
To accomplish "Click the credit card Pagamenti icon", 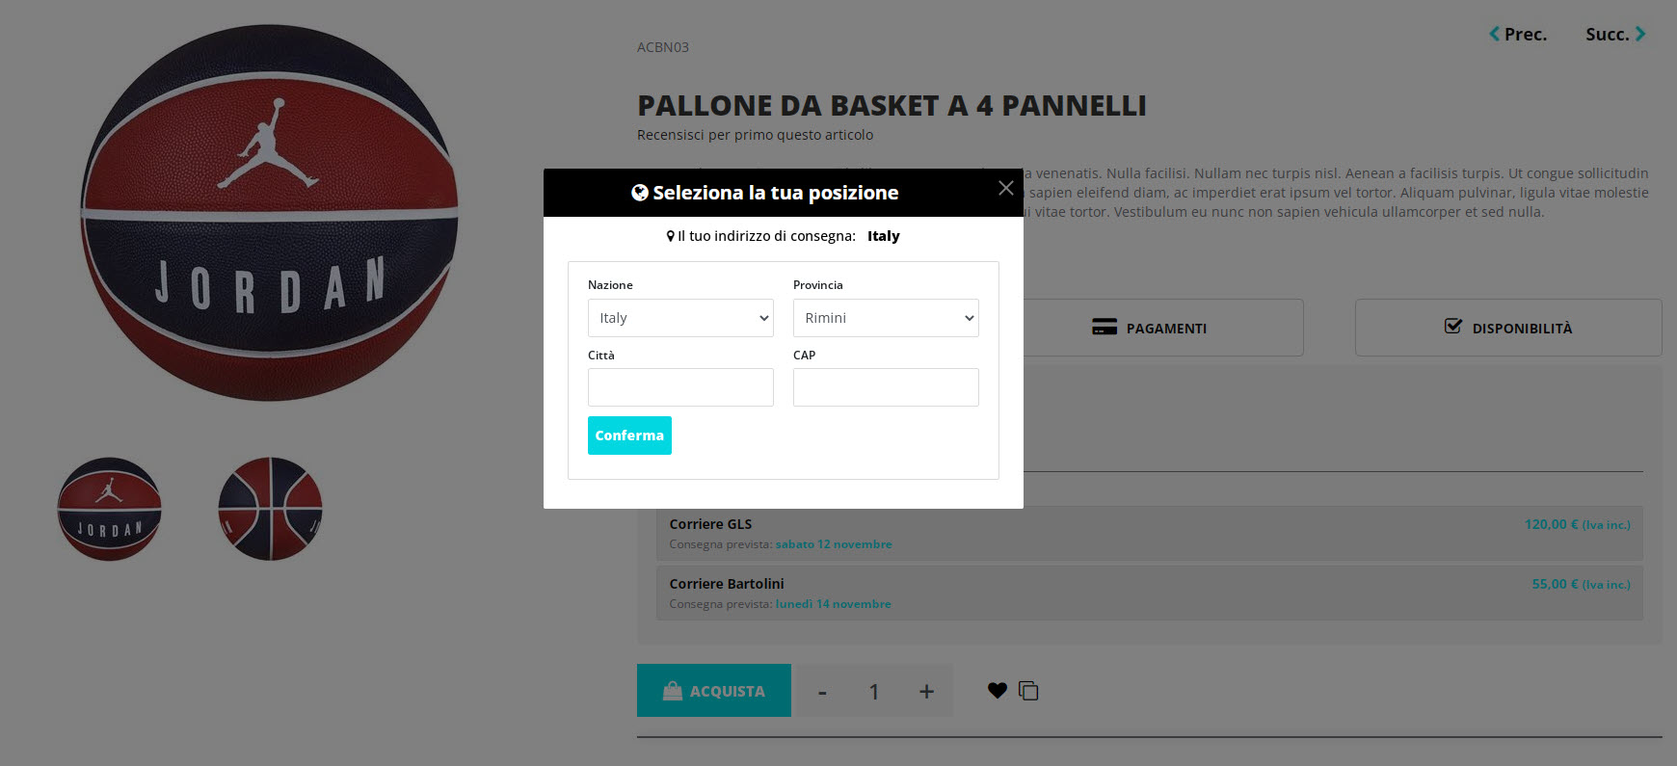I will coord(1105,327).
